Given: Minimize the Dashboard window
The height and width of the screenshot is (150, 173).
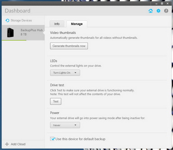Looking at the screenshot, I should pos(156,3).
